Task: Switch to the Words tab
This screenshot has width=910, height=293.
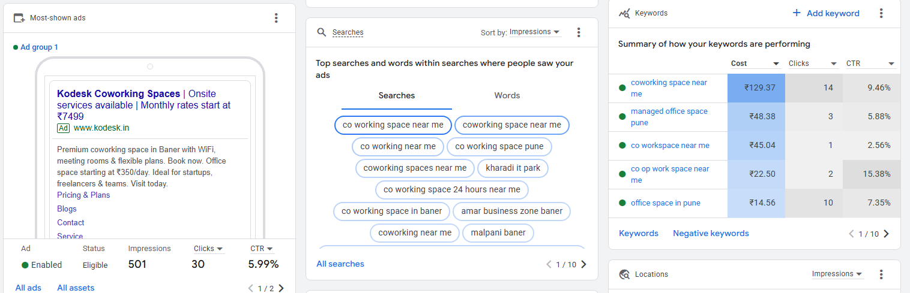Action: (507, 95)
